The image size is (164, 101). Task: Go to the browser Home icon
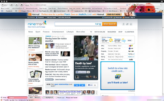click(22, 5)
